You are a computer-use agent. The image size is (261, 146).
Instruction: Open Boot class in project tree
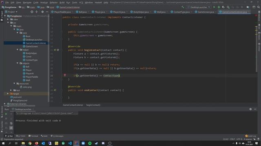pos(28,36)
